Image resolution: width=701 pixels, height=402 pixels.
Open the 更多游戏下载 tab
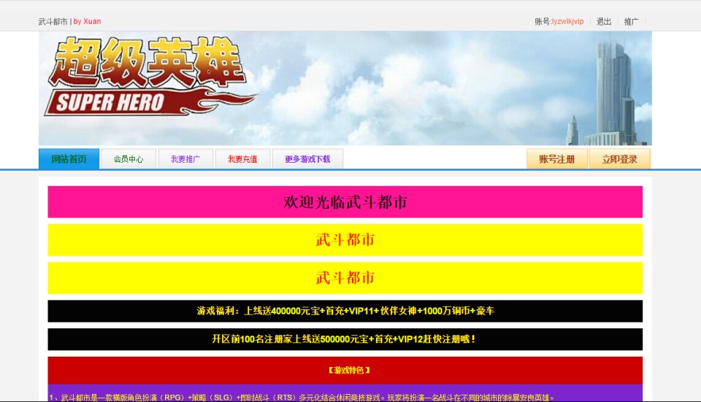coord(307,159)
